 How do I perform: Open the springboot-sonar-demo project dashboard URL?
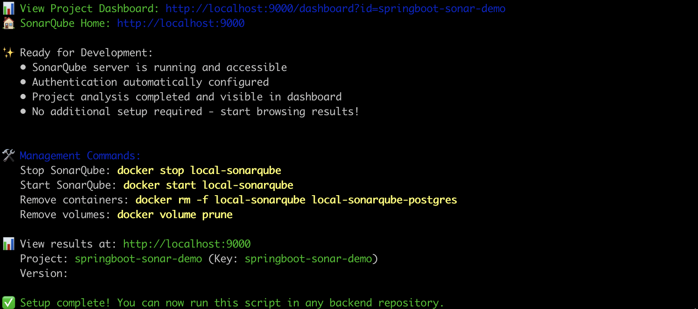point(335,9)
